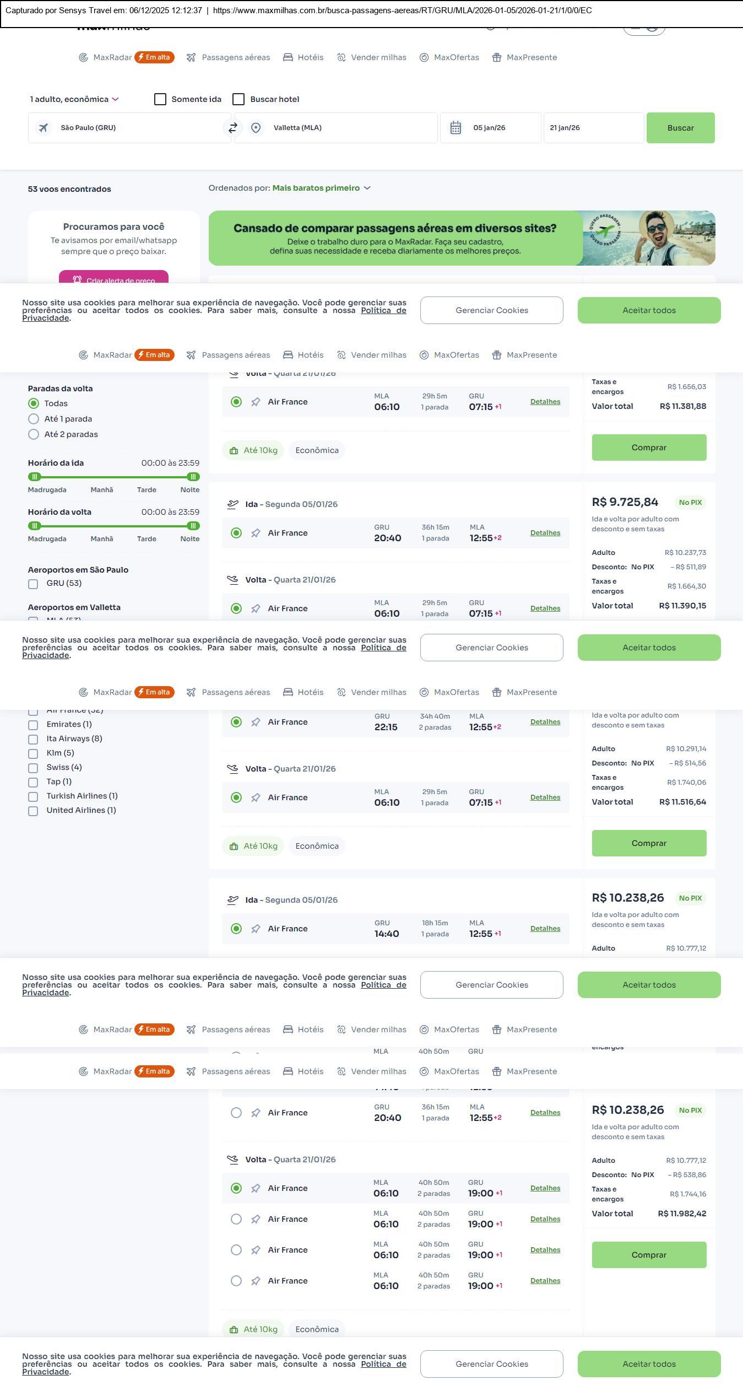The width and height of the screenshot is (743, 1391).
Task: Open the Mais baratos primeiro sort dropdown
Action: click(321, 188)
